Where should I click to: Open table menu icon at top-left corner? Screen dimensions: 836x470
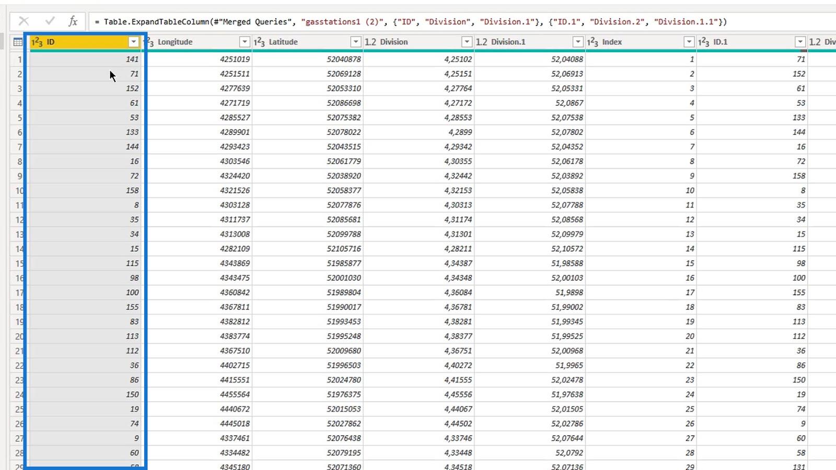tap(18, 42)
